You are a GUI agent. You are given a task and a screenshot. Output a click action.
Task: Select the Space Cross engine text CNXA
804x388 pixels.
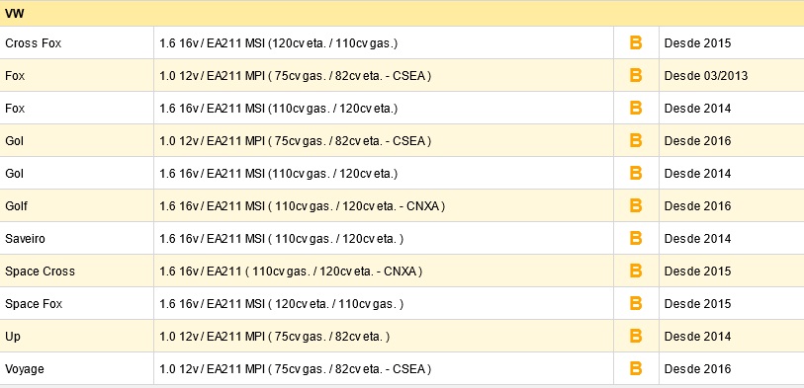click(291, 272)
